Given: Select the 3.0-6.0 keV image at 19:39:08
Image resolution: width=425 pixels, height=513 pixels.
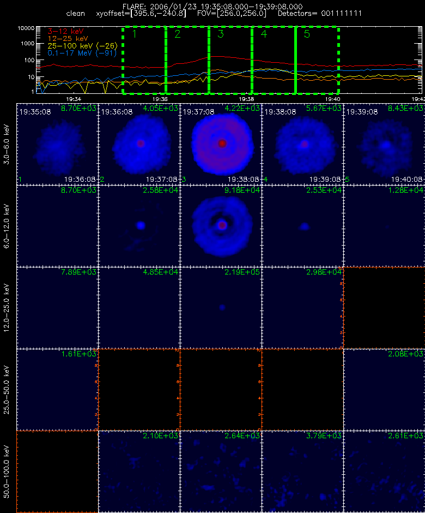Looking at the screenshot, I should 384,144.
